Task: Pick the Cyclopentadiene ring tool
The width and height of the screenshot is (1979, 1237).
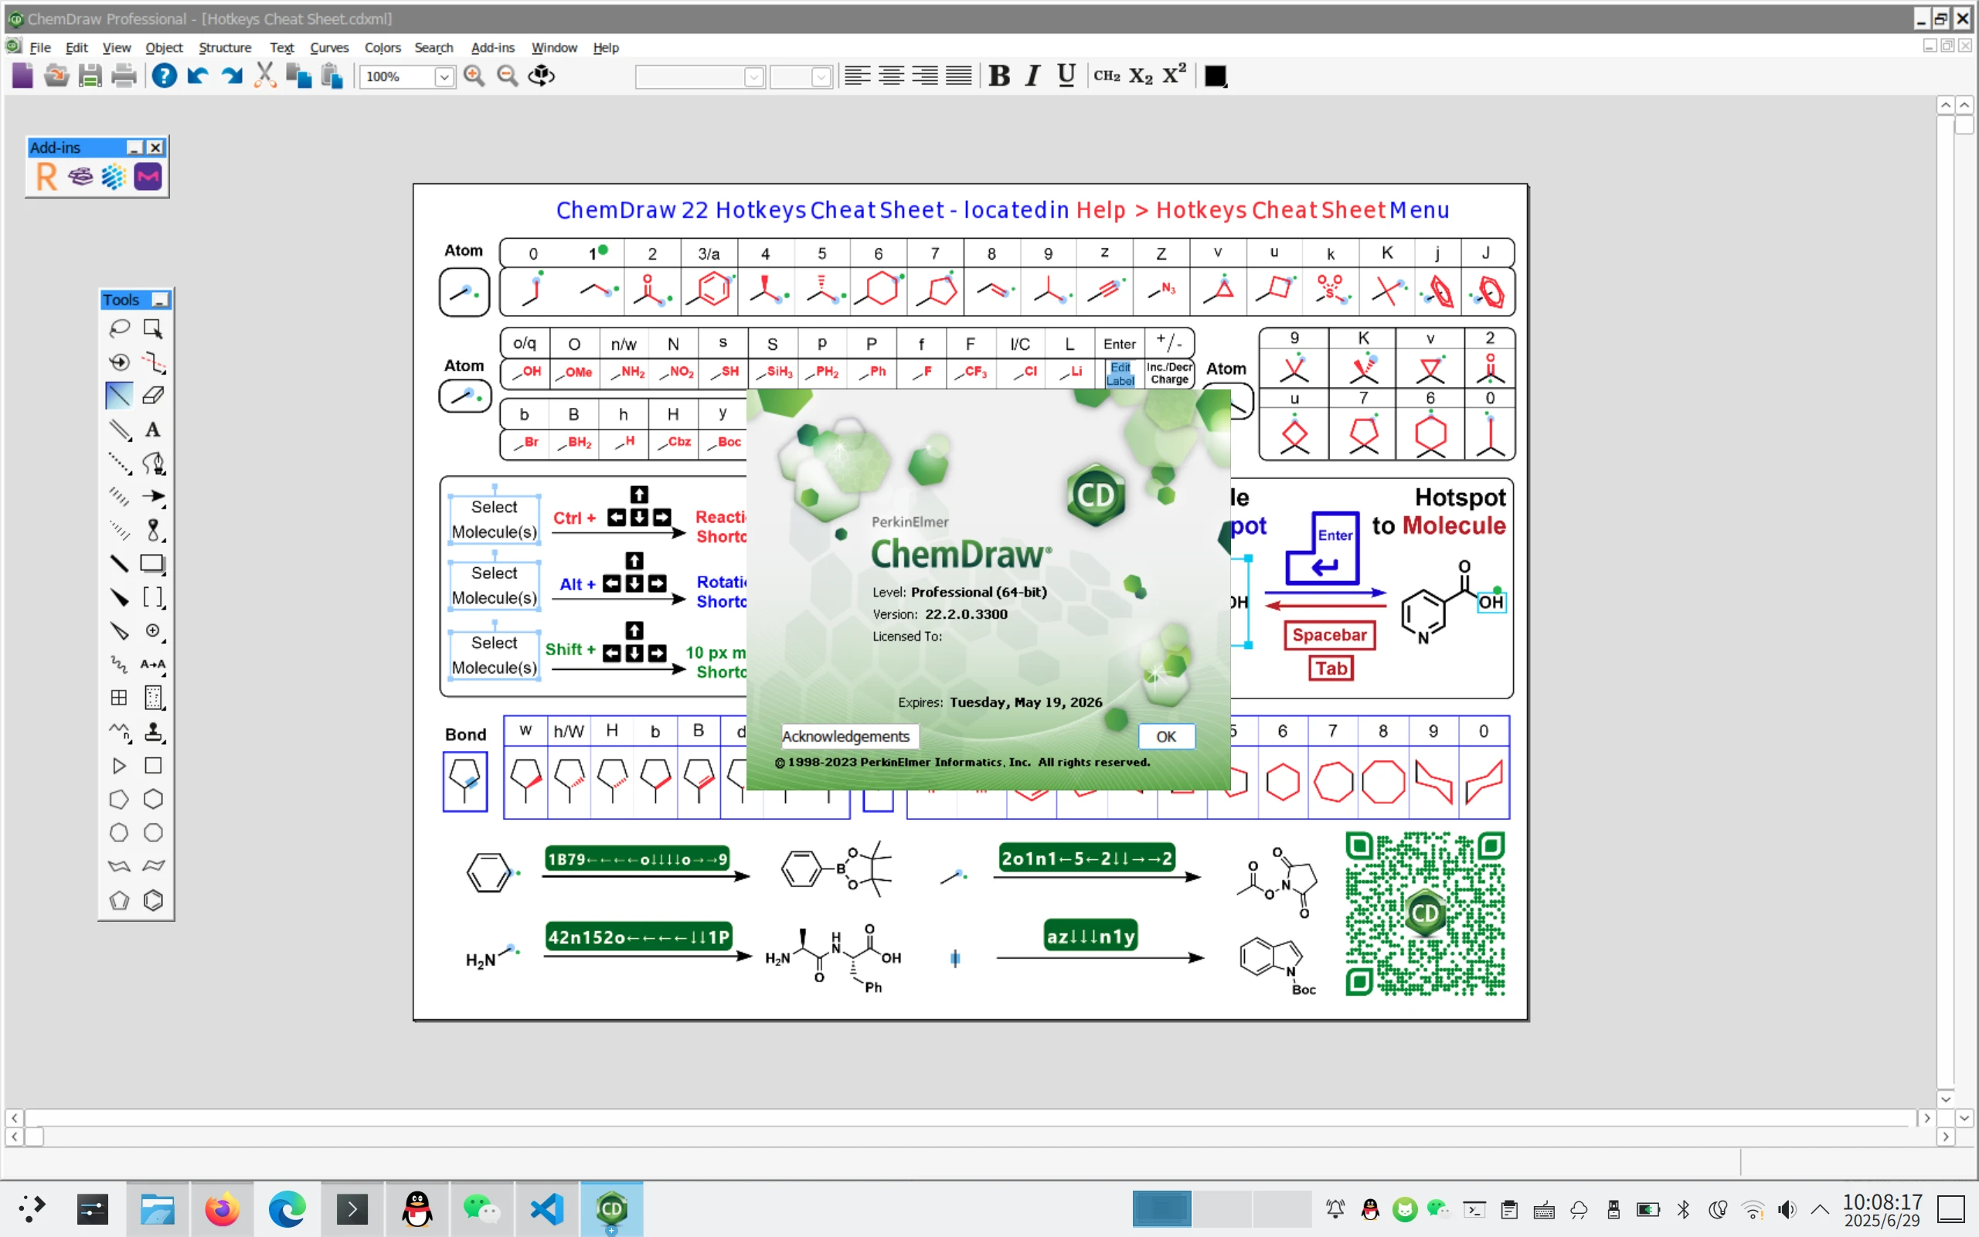Action: tap(120, 900)
